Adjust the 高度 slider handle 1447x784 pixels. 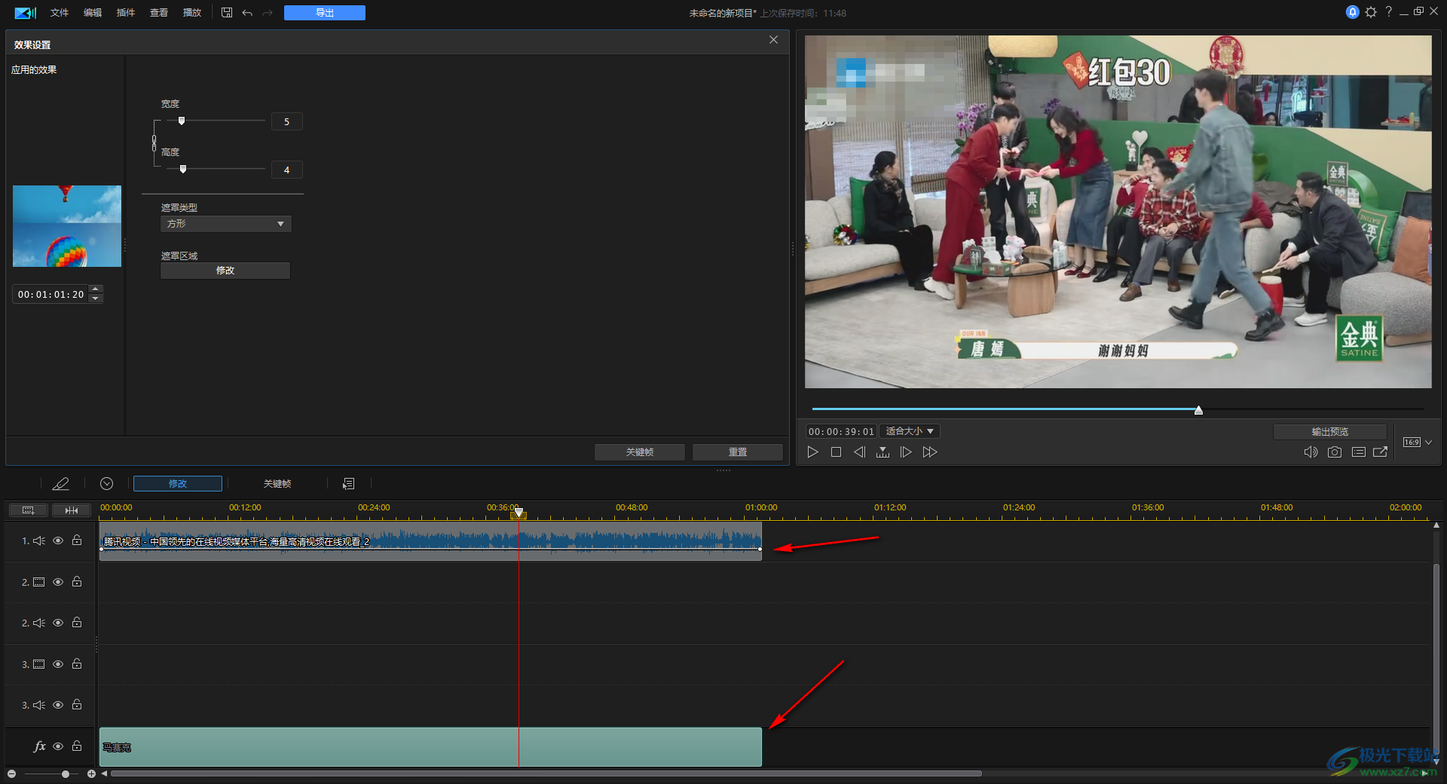click(x=183, y=169)
